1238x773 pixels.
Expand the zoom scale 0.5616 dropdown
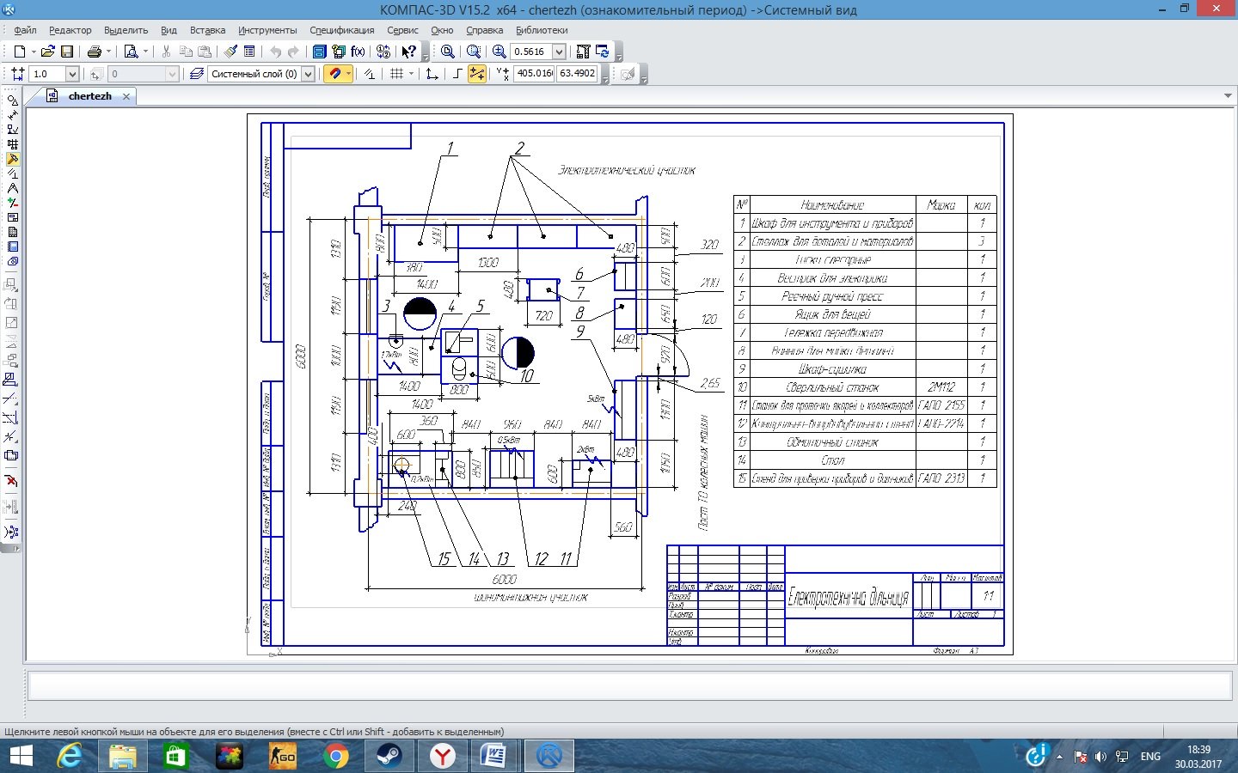click(x=559, y=52)
